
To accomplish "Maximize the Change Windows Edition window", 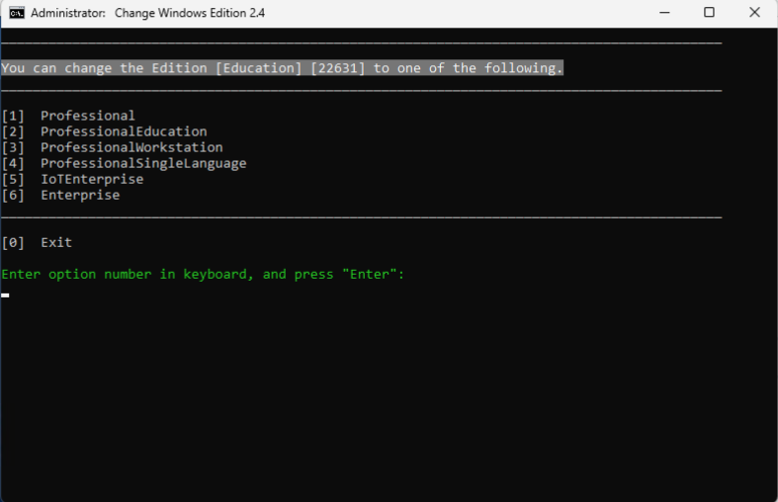I will 709,13.
